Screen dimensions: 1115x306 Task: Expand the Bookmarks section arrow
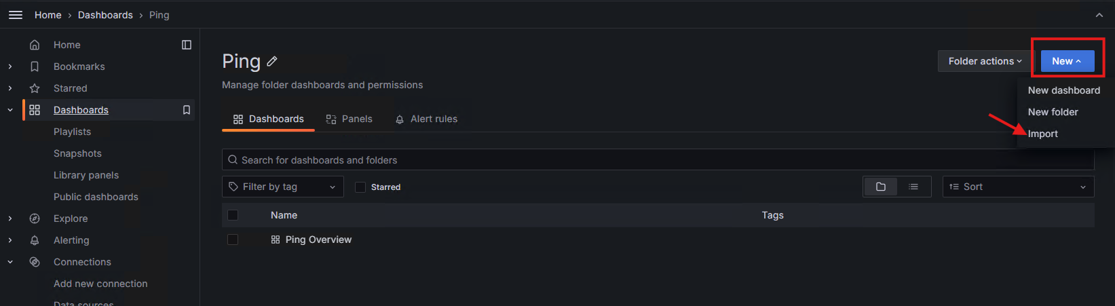[10, 66]
